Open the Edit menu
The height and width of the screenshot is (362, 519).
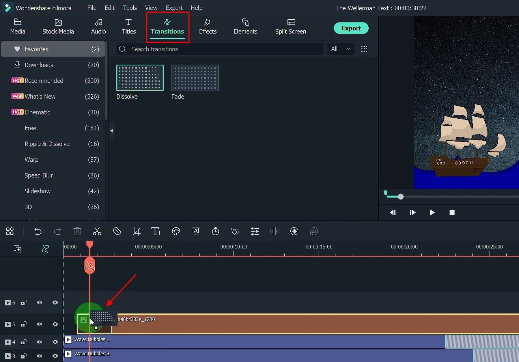pos(110,8)
